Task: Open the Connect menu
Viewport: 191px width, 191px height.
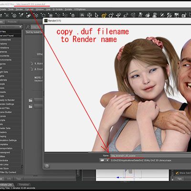Action: point(29,10)
